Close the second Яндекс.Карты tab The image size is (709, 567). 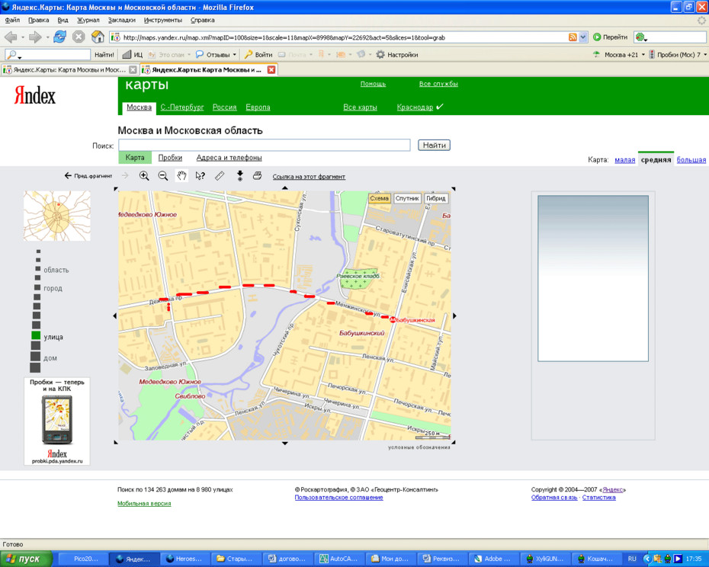pyautogui.click(x=271, y=69)
